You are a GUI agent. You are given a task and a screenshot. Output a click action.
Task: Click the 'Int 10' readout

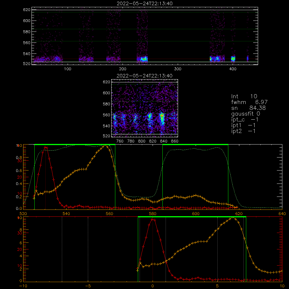tap(244, 96)
